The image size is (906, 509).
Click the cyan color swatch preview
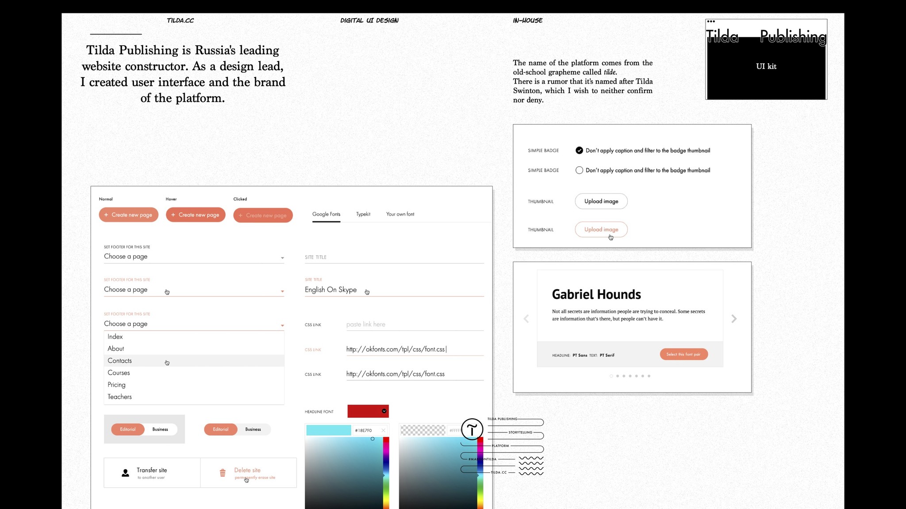coord(328,430)
